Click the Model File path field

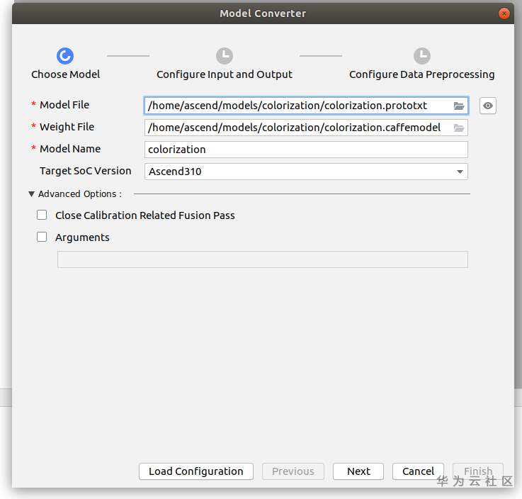click(x=297, y=106)
